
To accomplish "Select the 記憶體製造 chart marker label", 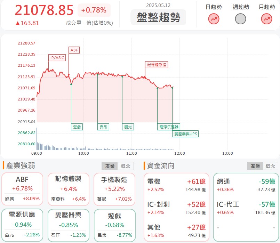I will pyautogui.click(x=157, y=65).
